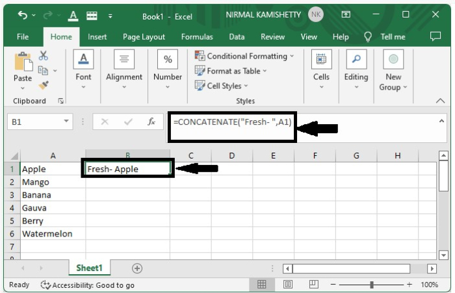Viewport: 455px width, 293px height.
Task: Switch to Page Layout view icon
Action: [x=287, y=285]
